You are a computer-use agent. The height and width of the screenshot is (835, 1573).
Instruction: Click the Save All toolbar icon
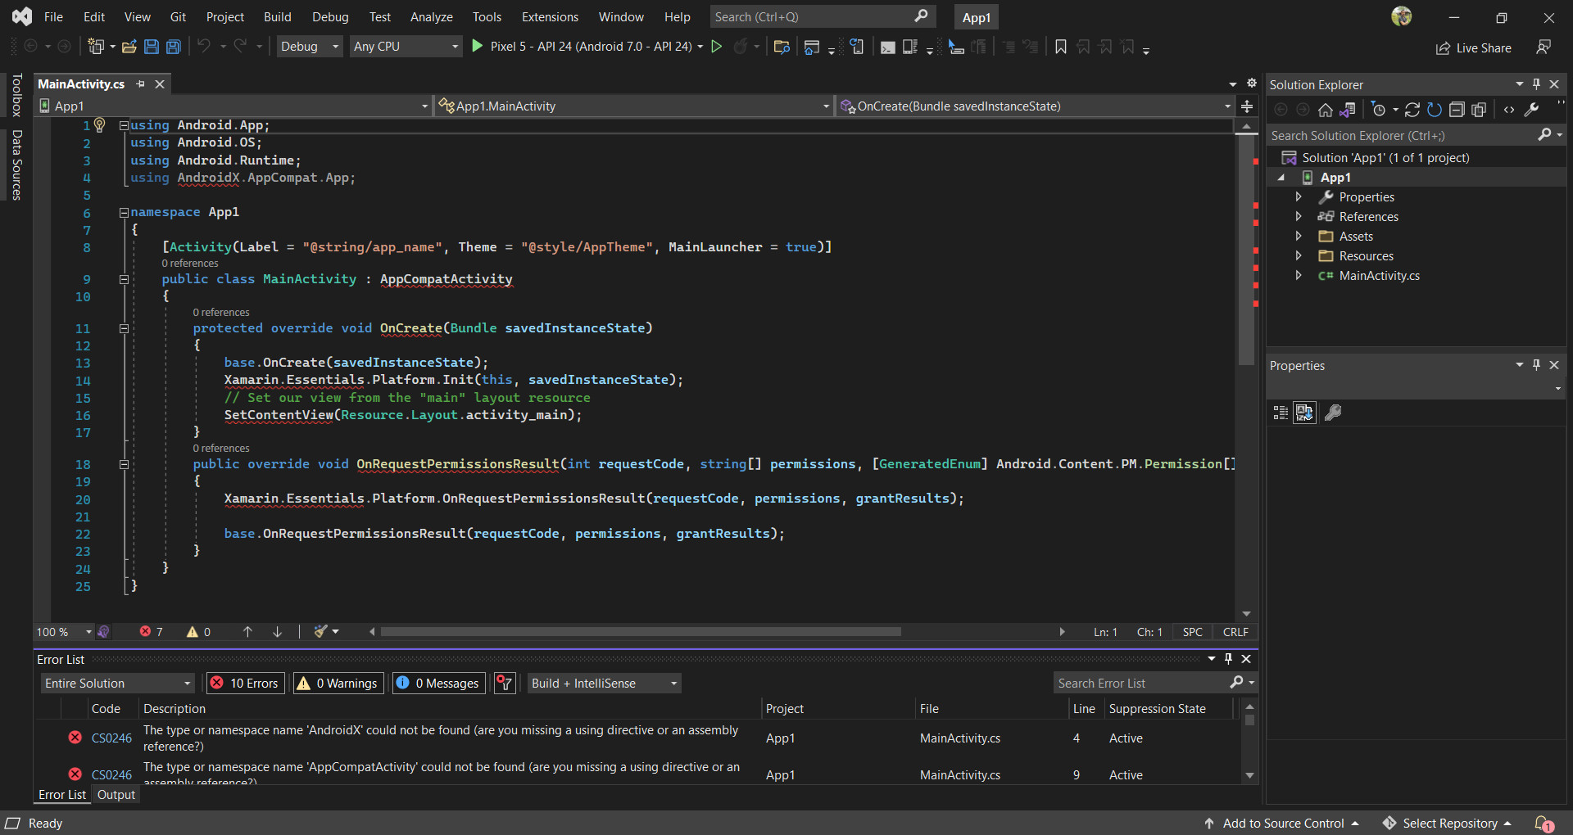pyautogui.click(x=173, y=47)
